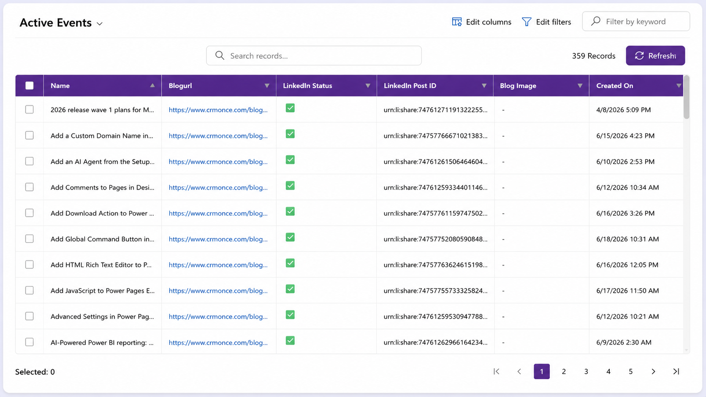
Task: Open the Created On column dropdown
Action: pyautogui.click(x=679, y=86)
